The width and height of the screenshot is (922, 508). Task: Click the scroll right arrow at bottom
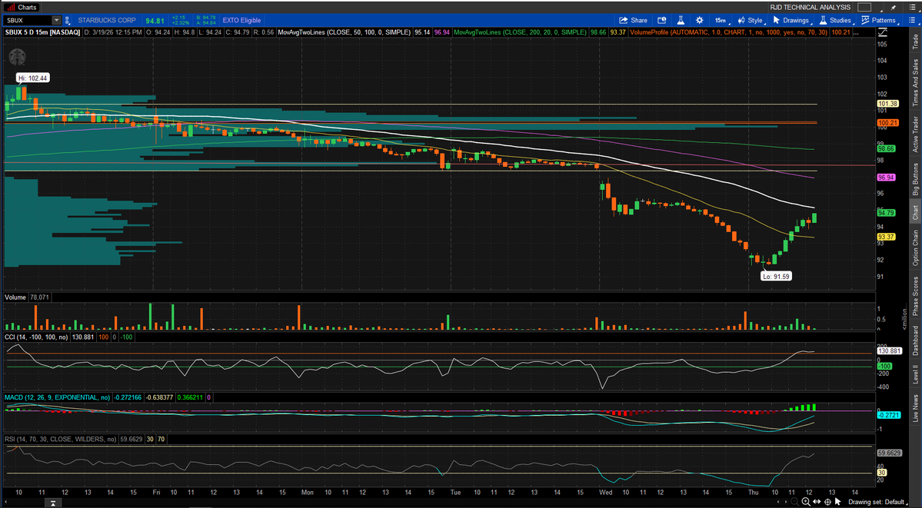786,502
